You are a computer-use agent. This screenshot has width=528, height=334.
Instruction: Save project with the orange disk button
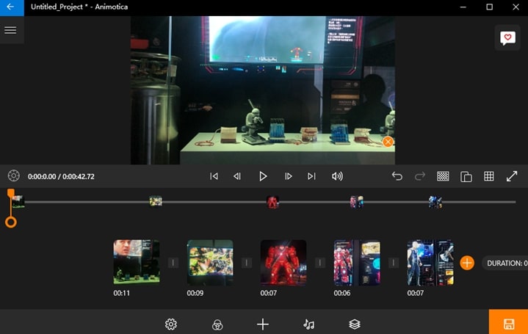[508, 323]
